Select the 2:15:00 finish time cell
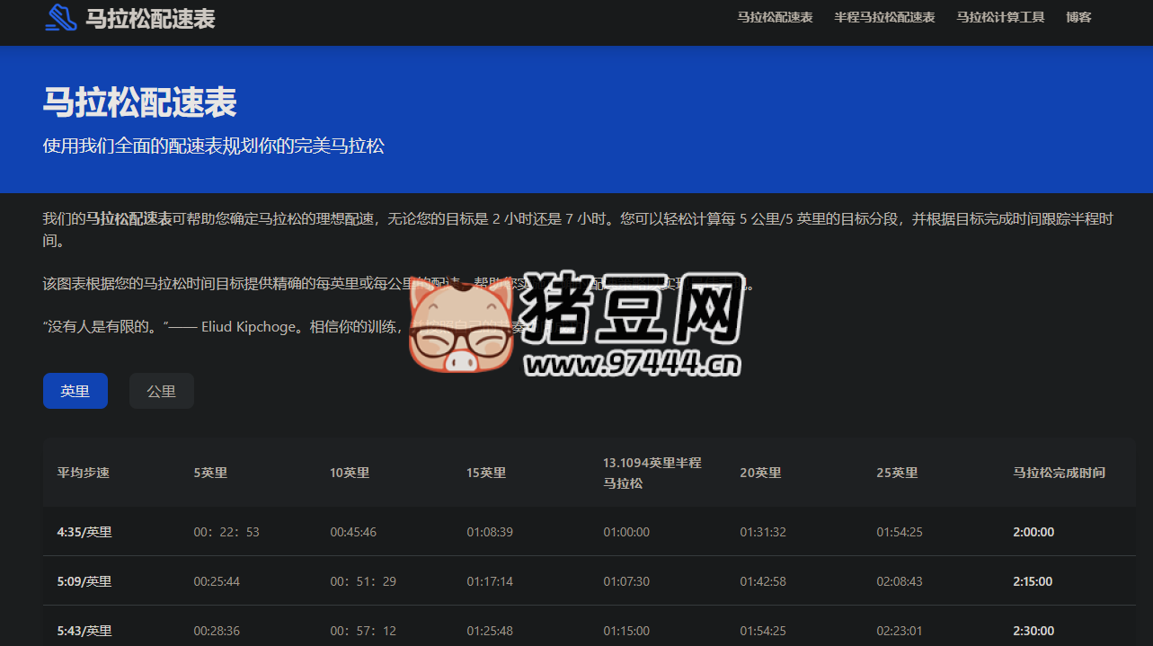Image resolution: width=1153 pixels, height=646 pixels. coord(1033,580)
